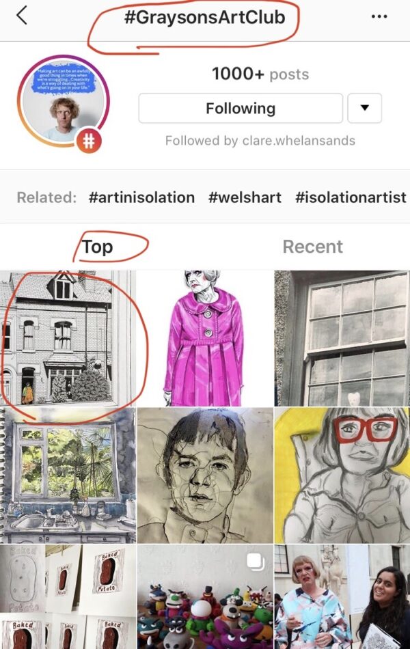Open the woman in pink coat illustration

coord(205,338)
